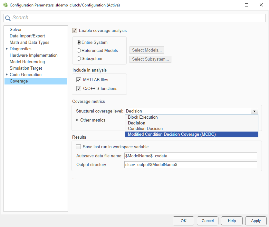
Task: Select the Referenced Models radio button
Action: 79,51
